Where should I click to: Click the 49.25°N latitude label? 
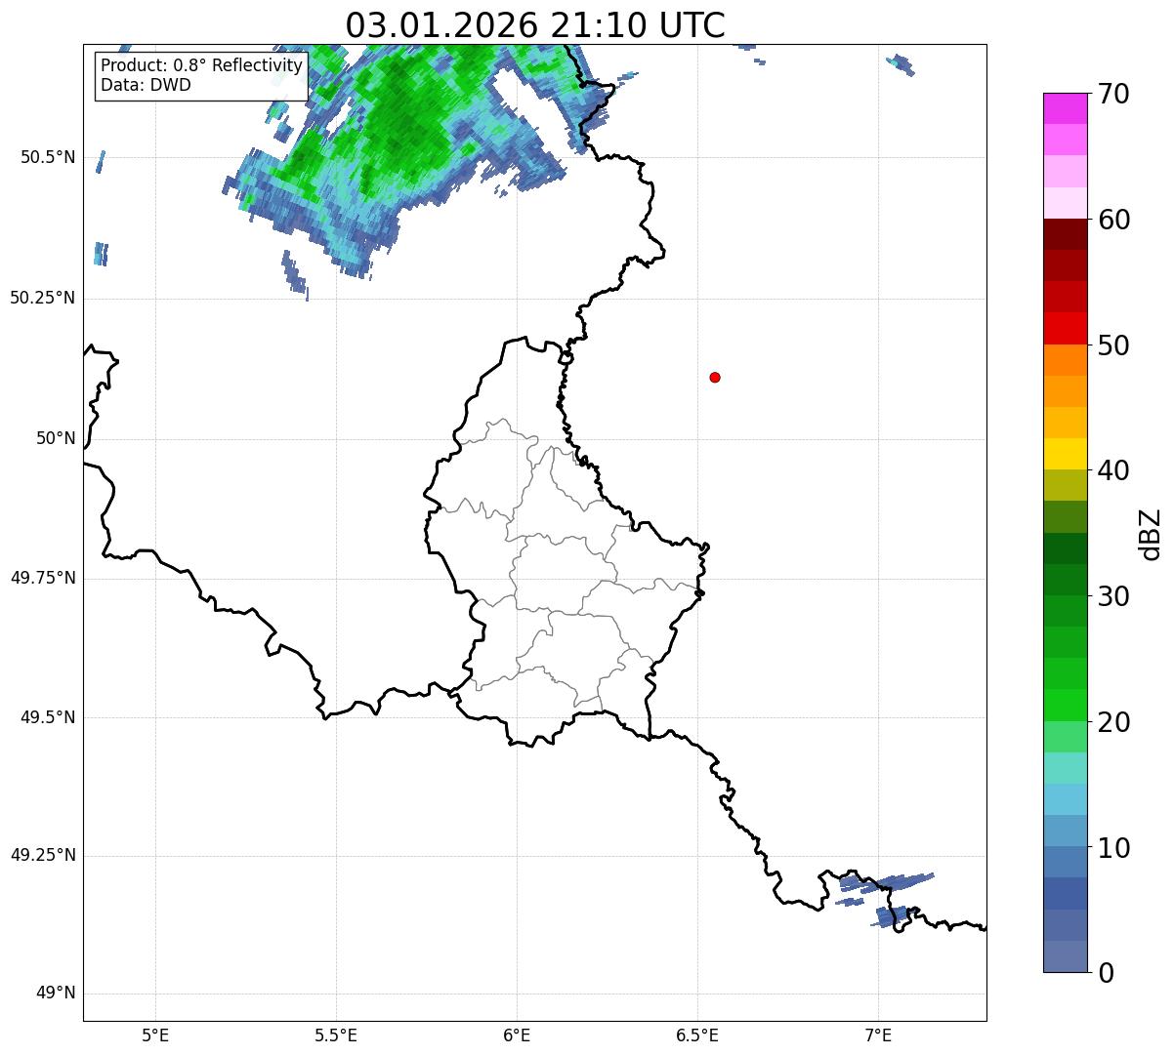[43, 856]
